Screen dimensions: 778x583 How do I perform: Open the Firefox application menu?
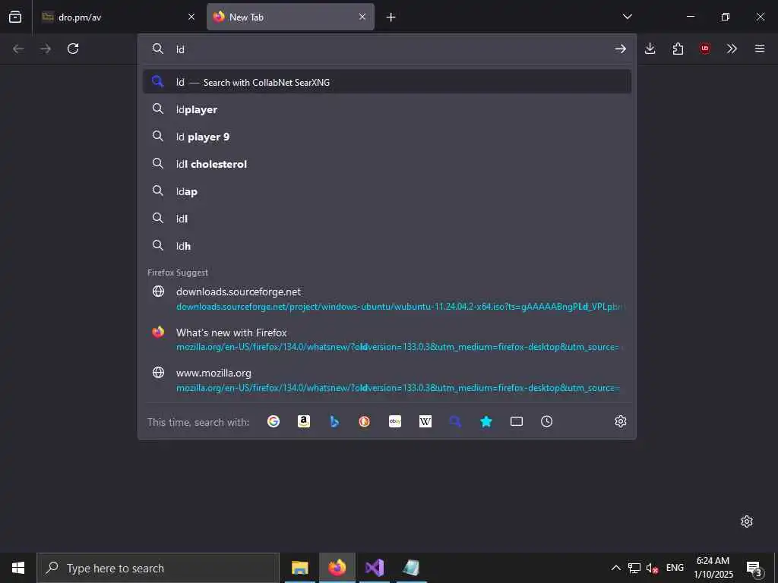[760, 49]
